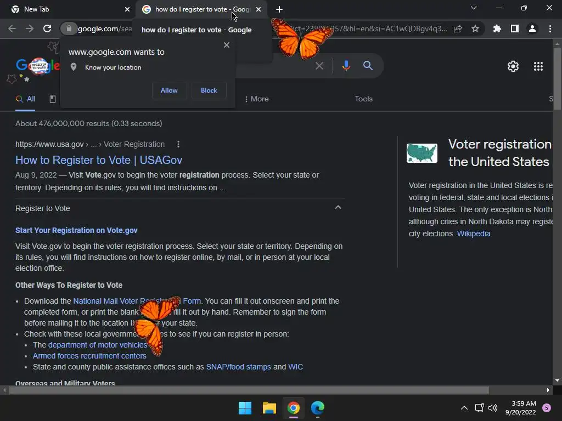Viewport: 562px width, 421px height.
Task: Open network status tray icon
Action: 479,408
